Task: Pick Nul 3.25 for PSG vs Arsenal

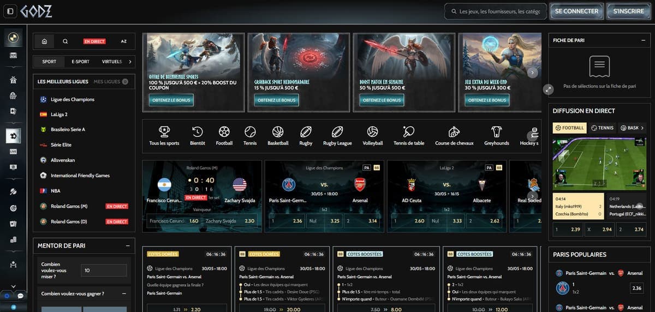Action: point(324,221)
